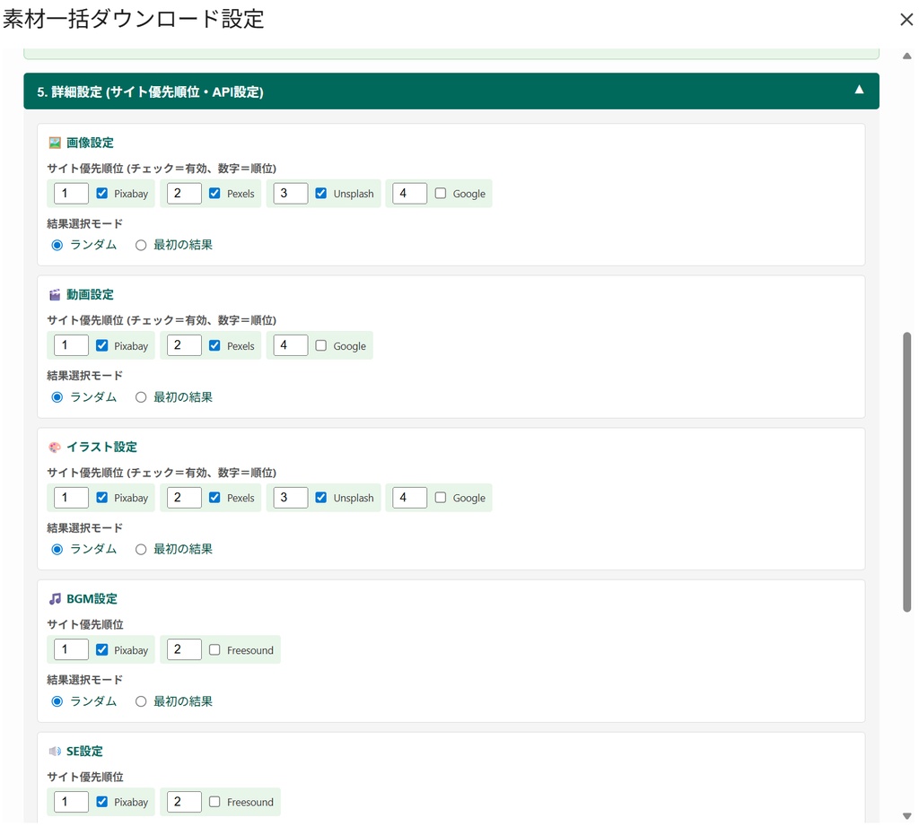Click the Pixabay priority input in 動画設定
Image resolution: width=919 pixels, height=835 pixels.
click(70, 345)
